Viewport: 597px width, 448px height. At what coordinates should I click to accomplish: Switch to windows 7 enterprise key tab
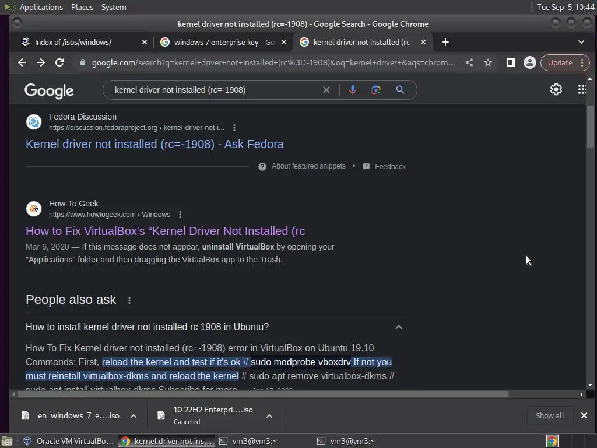coord(224,42)
